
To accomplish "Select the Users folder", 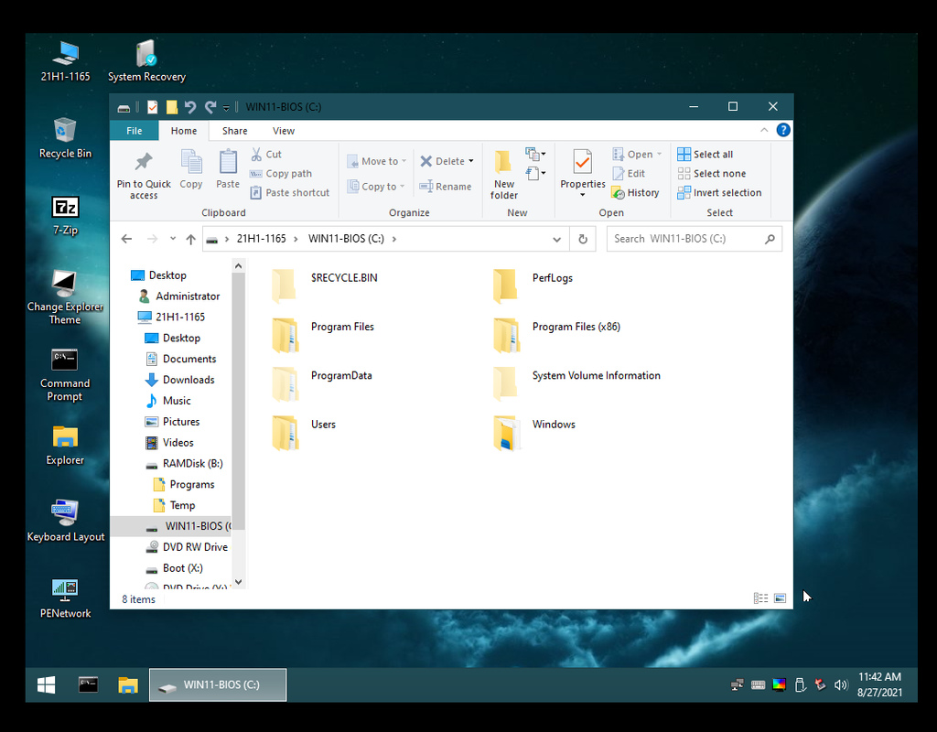I will tap(304, 433).
